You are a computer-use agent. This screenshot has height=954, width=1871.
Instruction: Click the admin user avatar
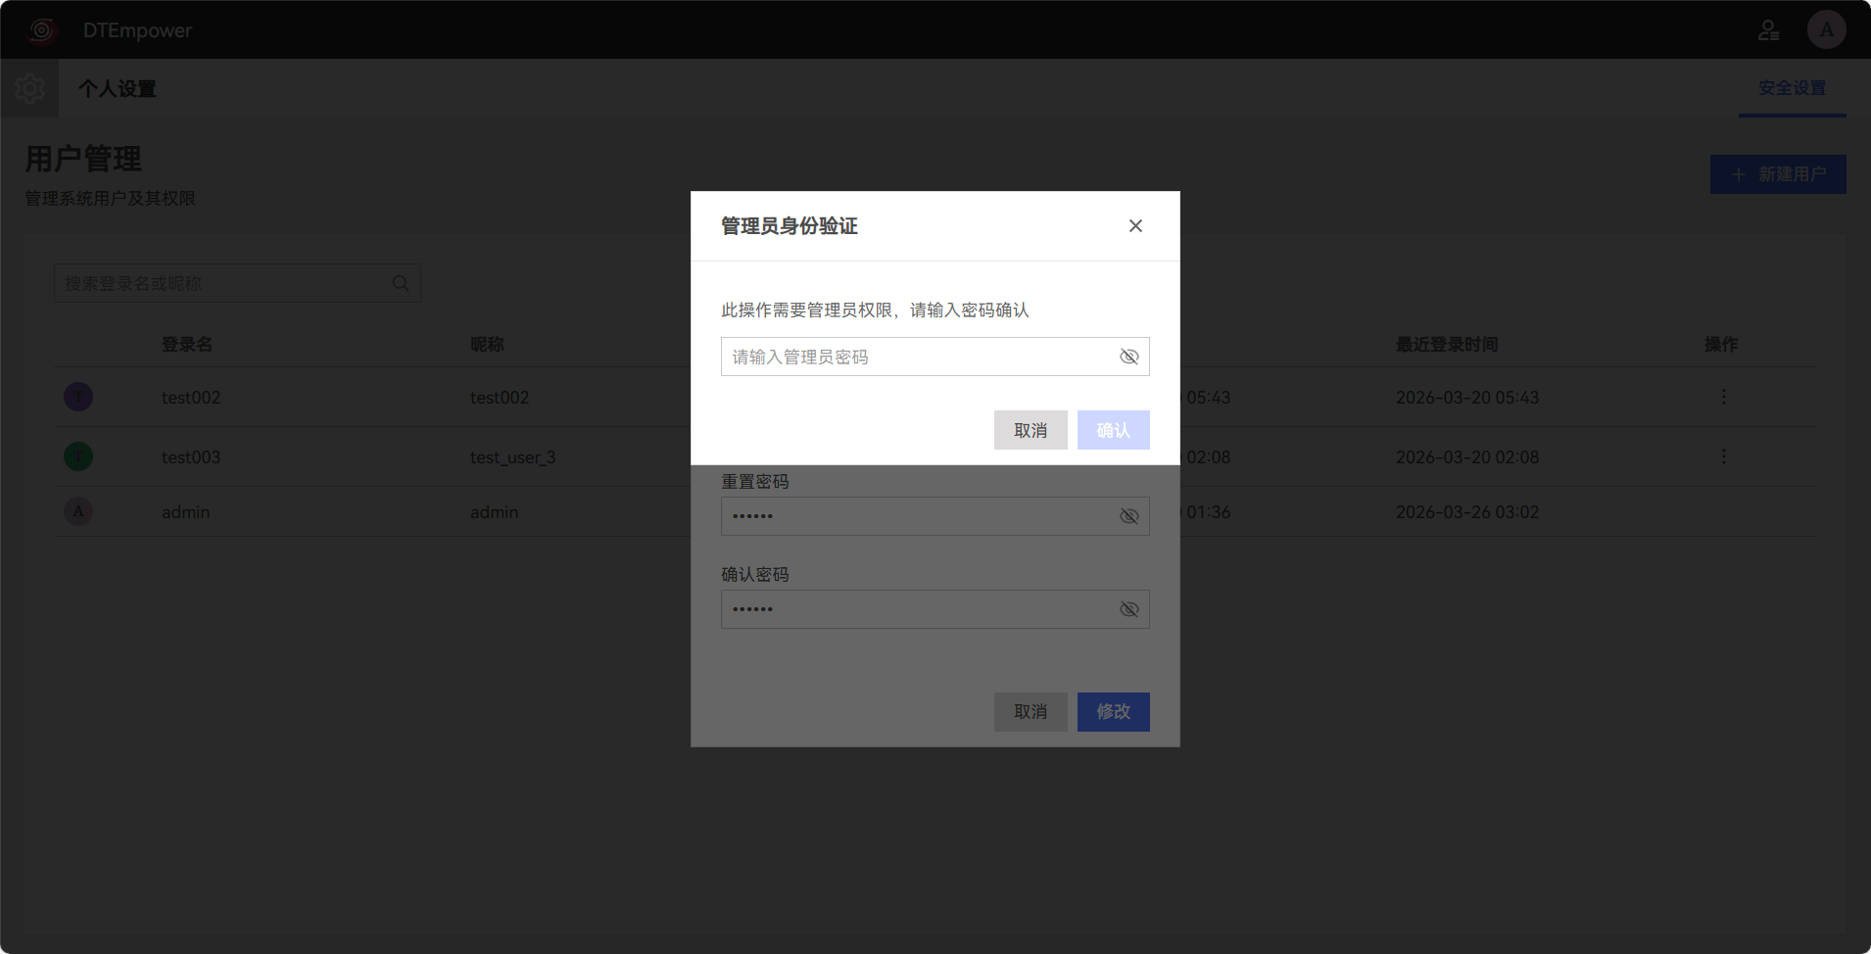click(x=78, y=511)
